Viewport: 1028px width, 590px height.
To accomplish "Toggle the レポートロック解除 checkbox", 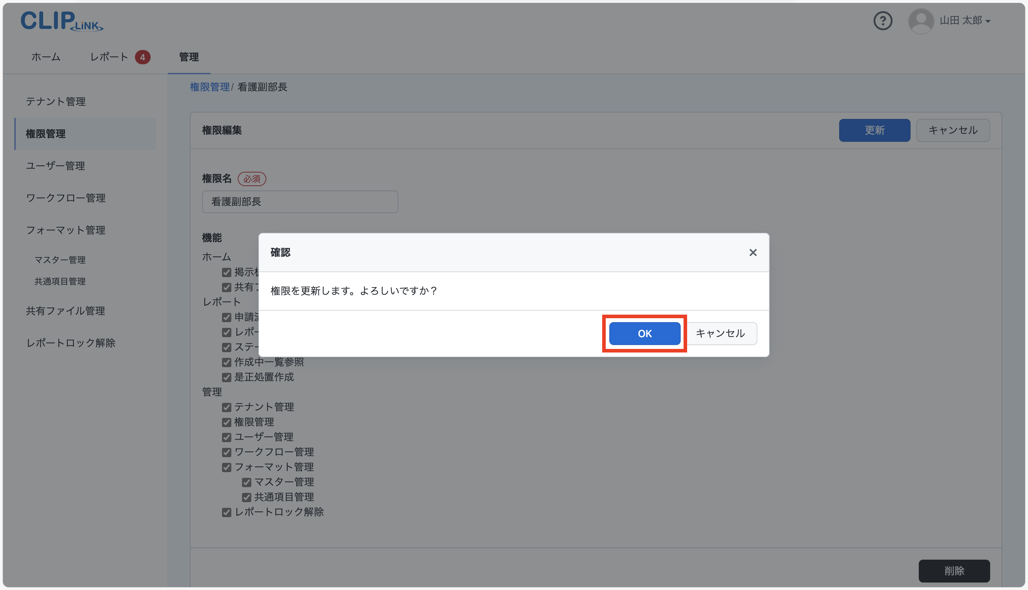I will (226, 512).
